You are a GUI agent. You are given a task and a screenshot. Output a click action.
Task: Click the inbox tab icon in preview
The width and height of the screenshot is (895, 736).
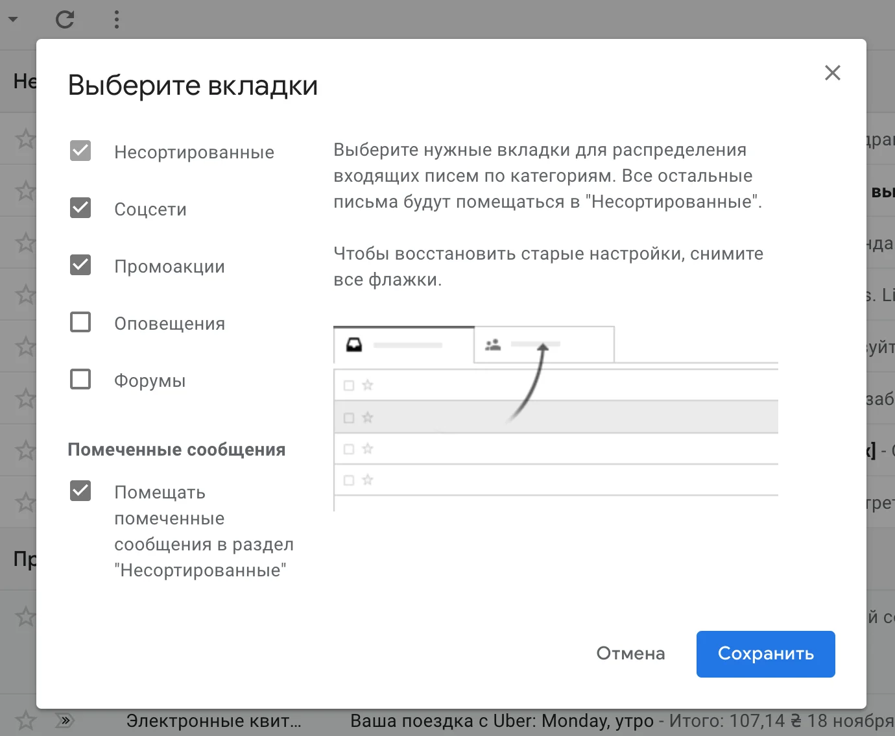354,345
